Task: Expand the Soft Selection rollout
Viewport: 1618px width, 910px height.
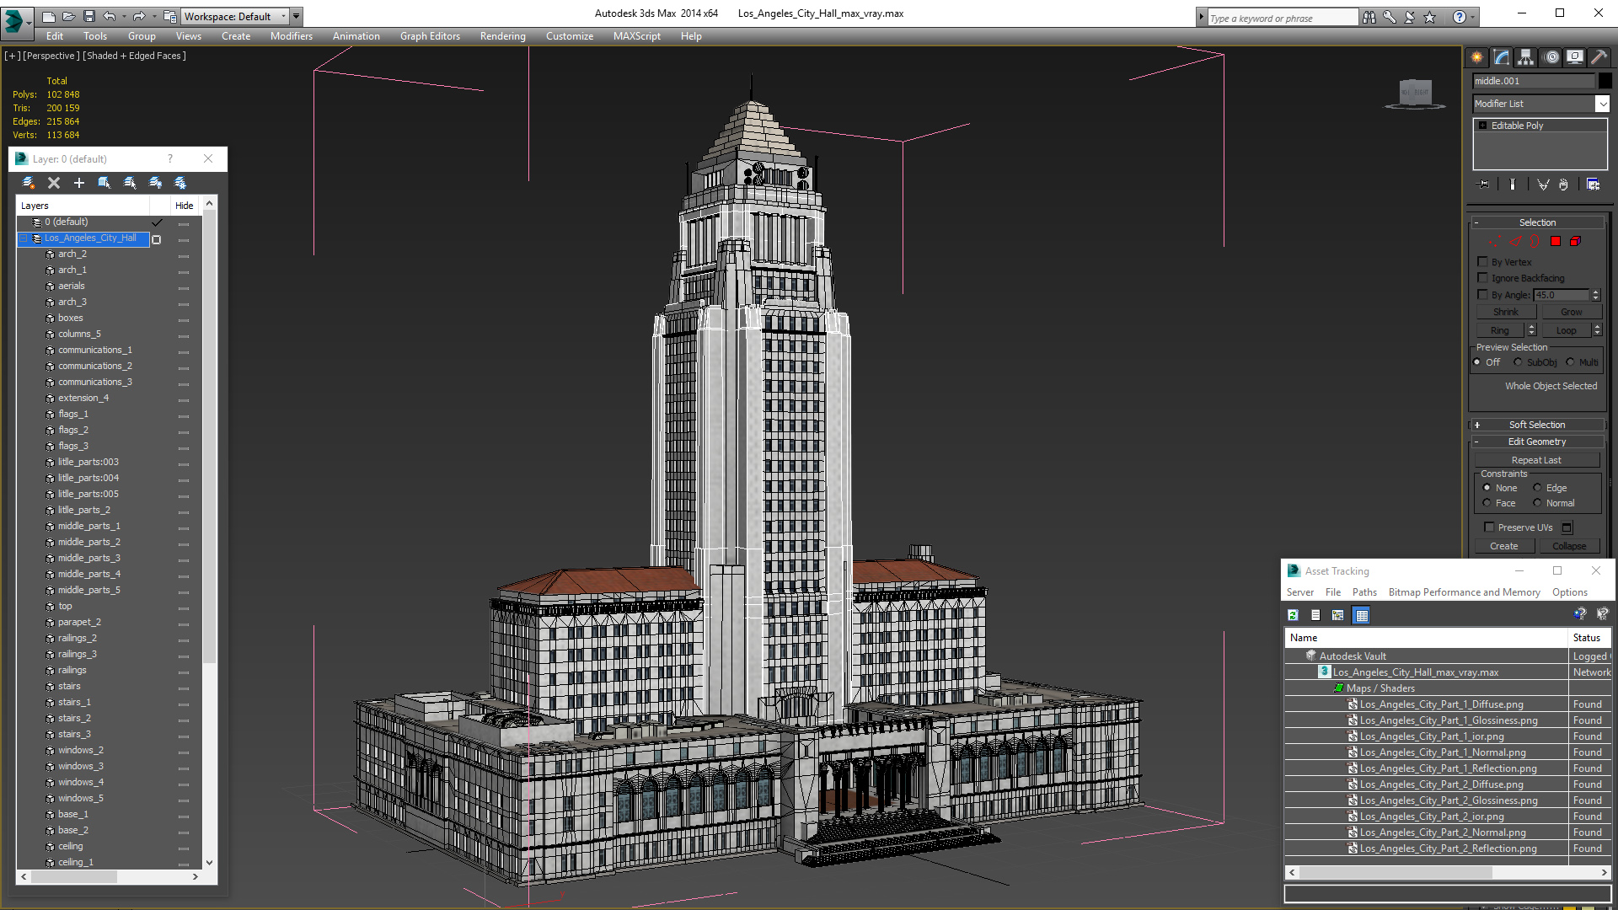Action: point(1537,425)
